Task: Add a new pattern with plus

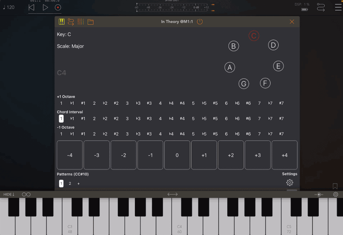Action: (x=79, y=183)
